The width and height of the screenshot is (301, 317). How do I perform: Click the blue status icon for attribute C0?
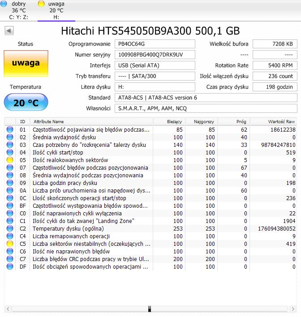10,213
